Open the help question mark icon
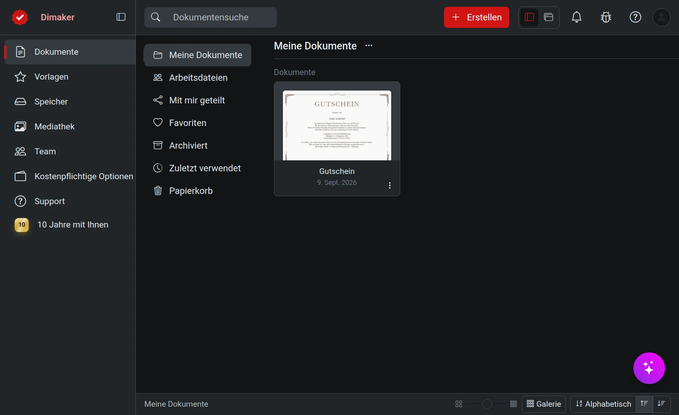Screen dimensions: 679x415 click(x=635, y=17)
